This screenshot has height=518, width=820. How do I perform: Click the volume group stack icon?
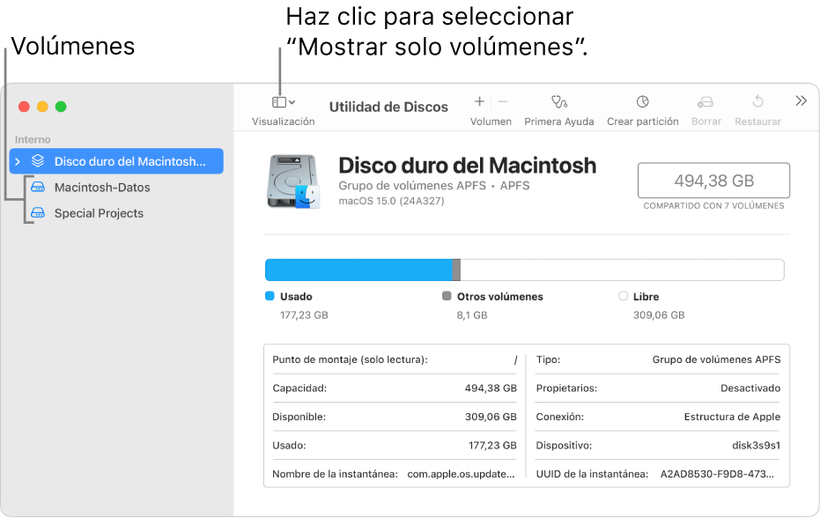[x=38, y=161]
